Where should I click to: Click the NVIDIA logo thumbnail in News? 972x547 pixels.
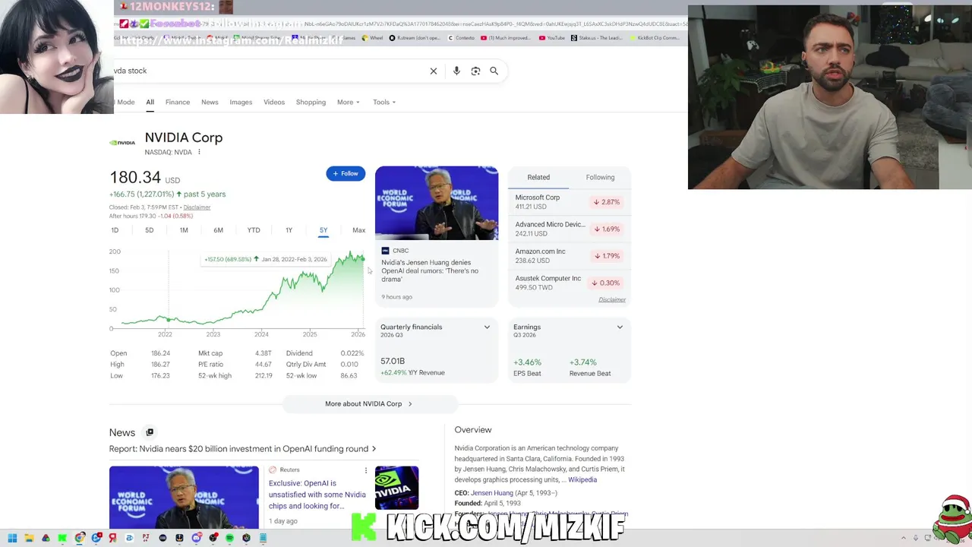(396, 488)
